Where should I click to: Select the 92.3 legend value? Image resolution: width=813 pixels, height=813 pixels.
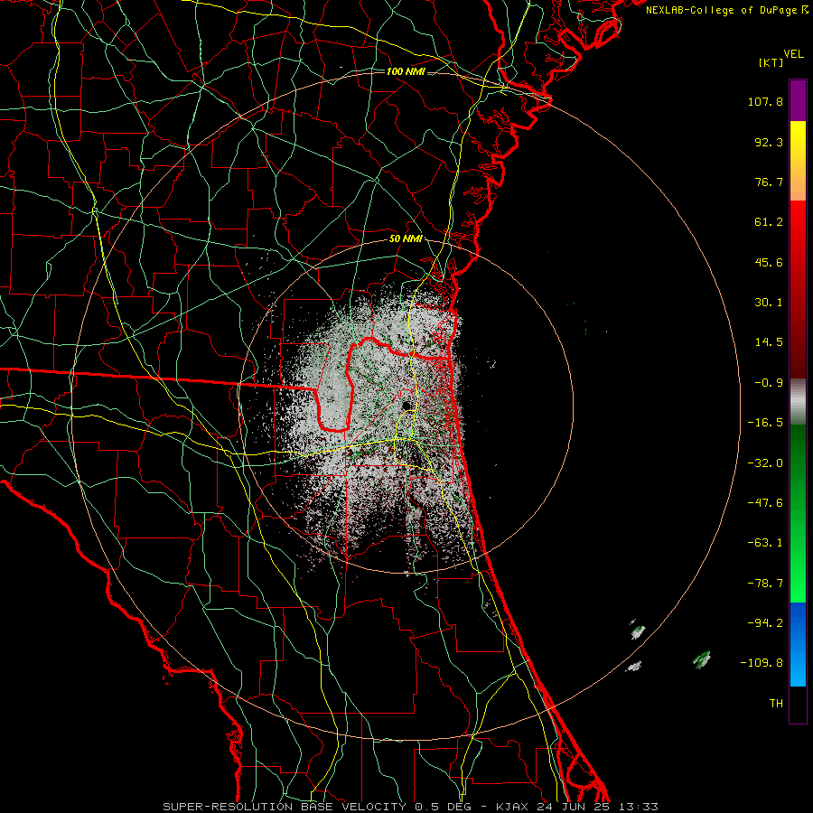pos(769,142)
